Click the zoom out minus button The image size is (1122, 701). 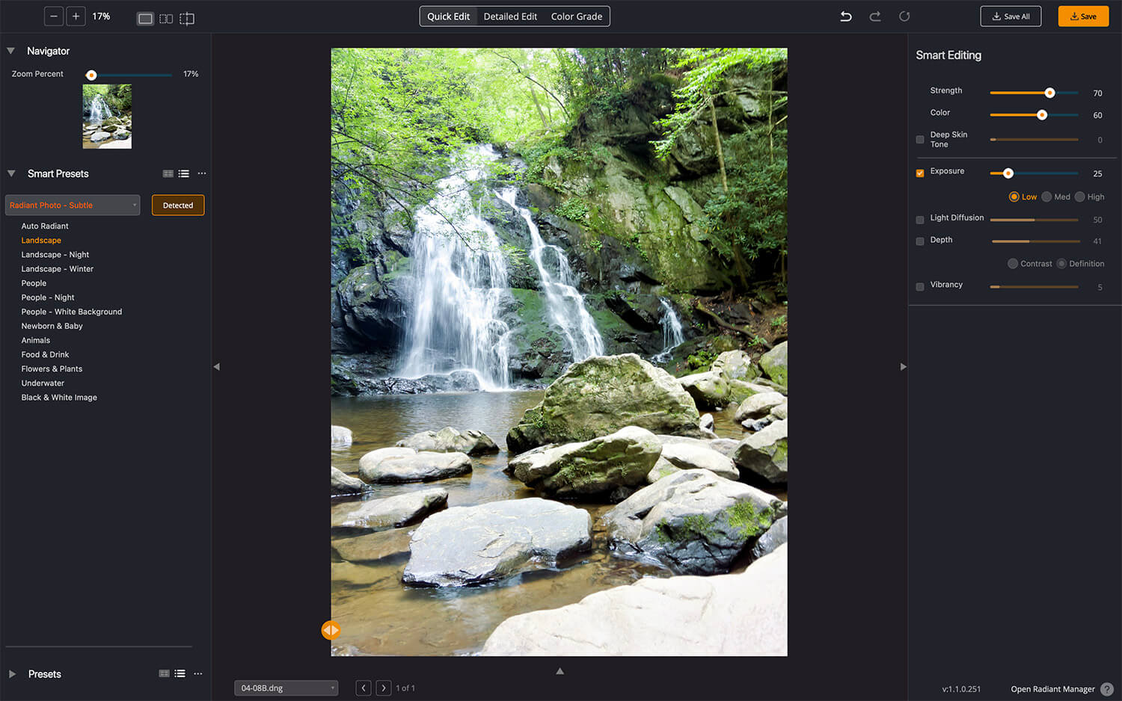tap(54, 16)
